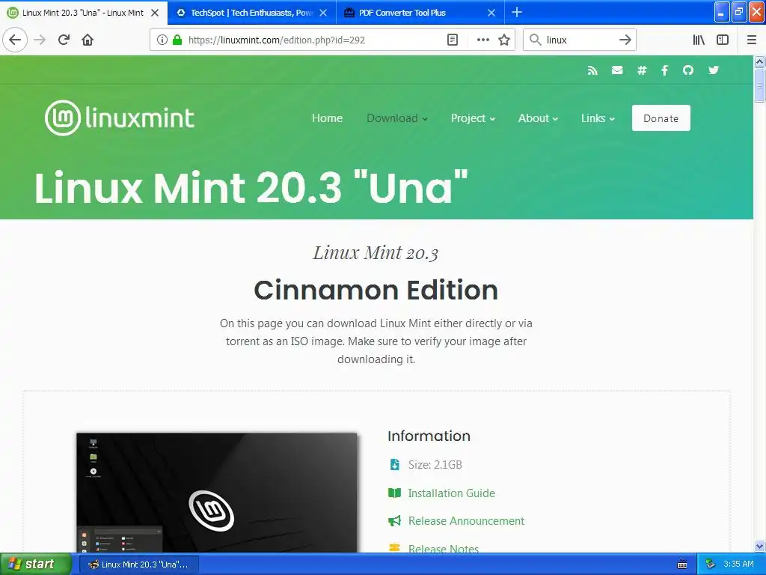Select Linux Mint taskbar window button
The width and height of the screenshot is (766, 575).
coord(139,565)
